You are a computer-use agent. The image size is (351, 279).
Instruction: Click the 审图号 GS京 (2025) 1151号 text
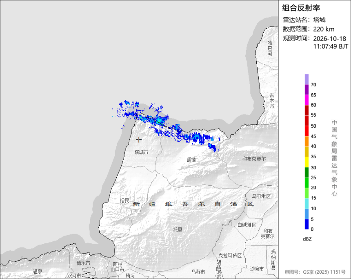tap(315, 272)
